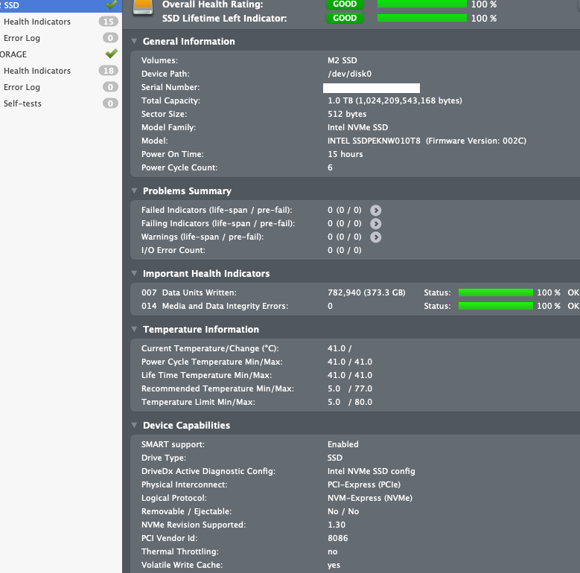Click Media and Data Integrity Errors status bar
The image size is (580, 573).
point(496,306)
